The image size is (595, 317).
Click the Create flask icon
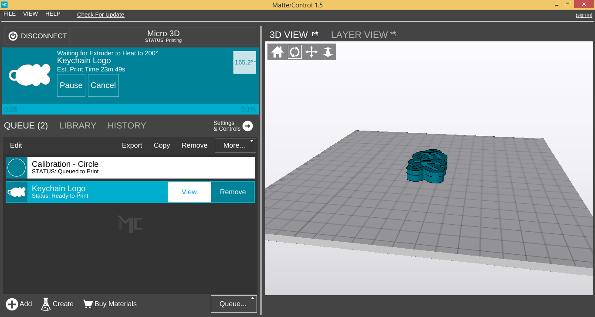(x=46, y=304)
